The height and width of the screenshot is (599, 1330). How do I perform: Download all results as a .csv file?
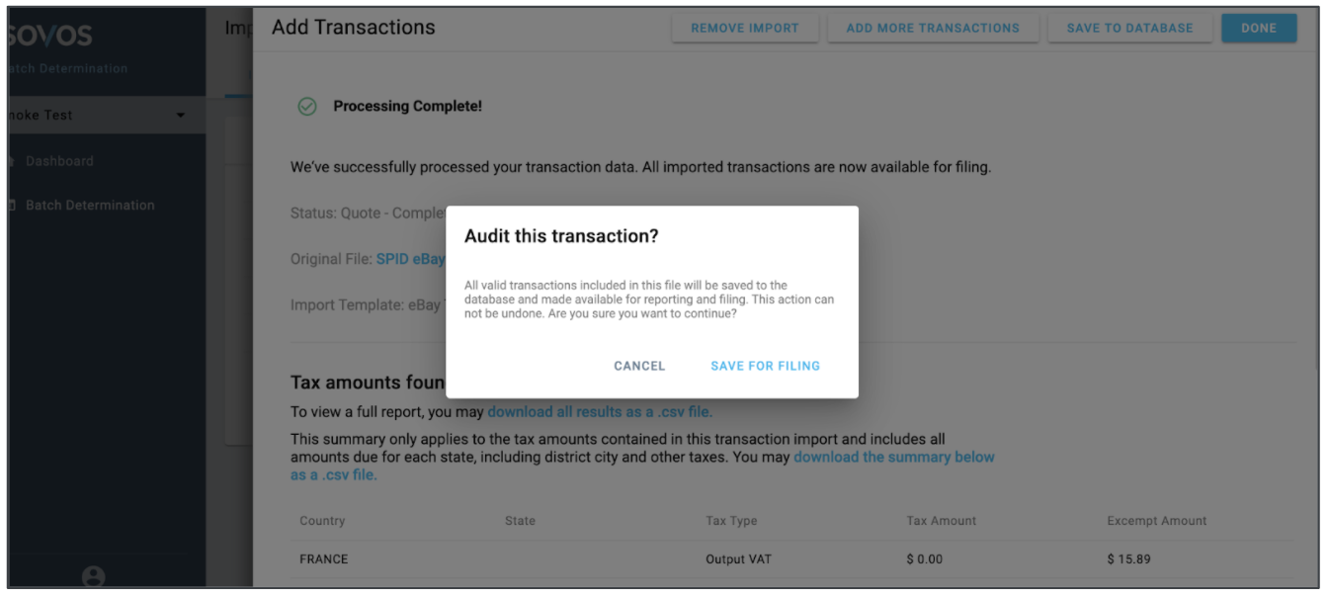coord(599,412)
